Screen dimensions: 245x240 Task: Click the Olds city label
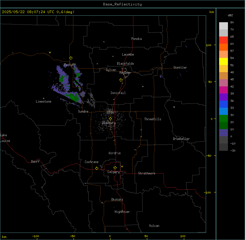point(110,112)
